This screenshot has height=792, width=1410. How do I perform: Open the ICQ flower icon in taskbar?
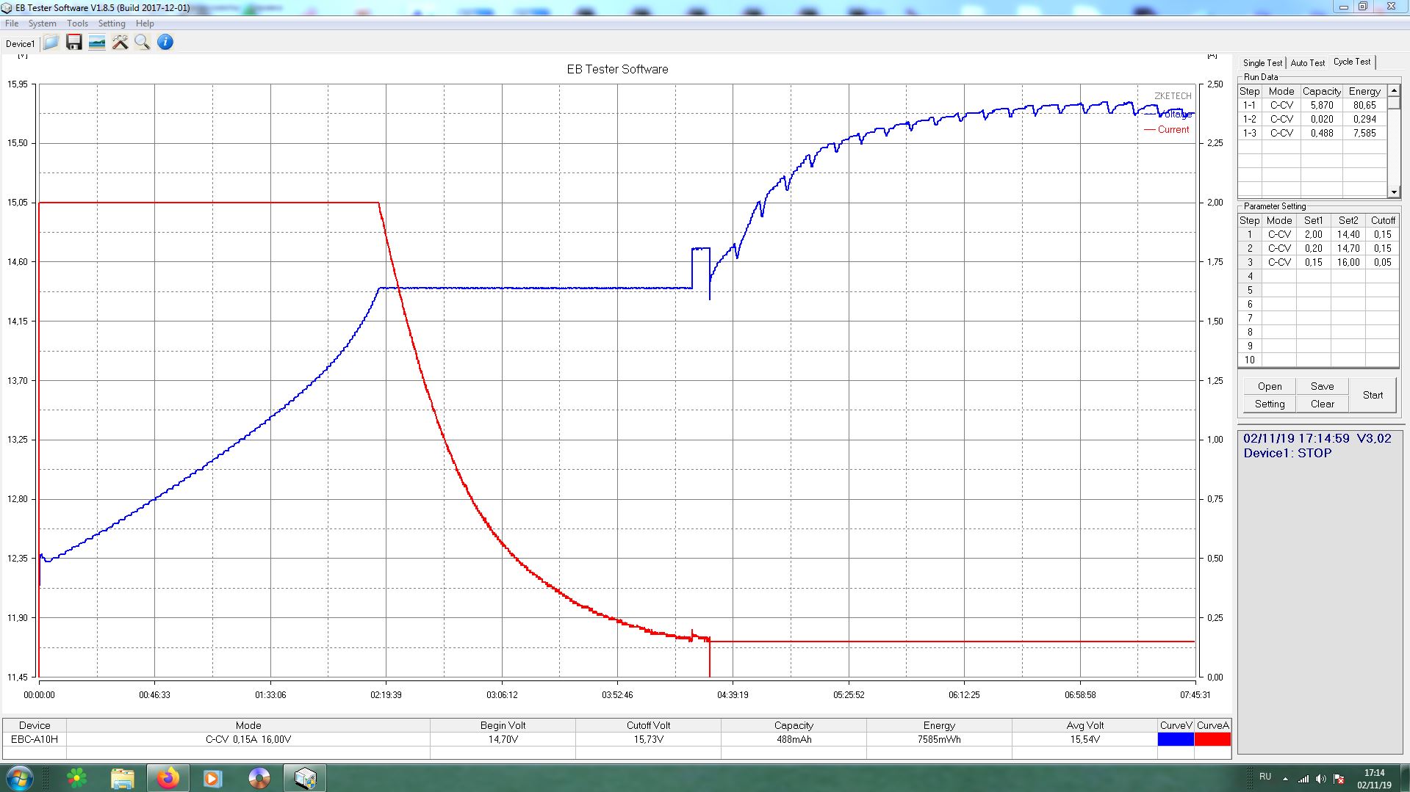click(76, 778)
